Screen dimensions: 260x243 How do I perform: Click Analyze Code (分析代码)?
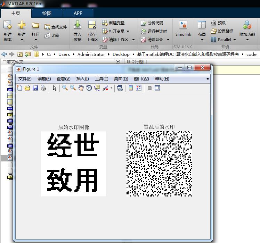(x=152, y=23)
